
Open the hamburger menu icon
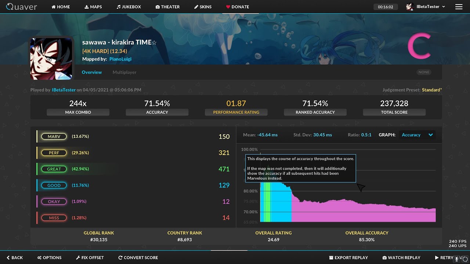[459, 7]
